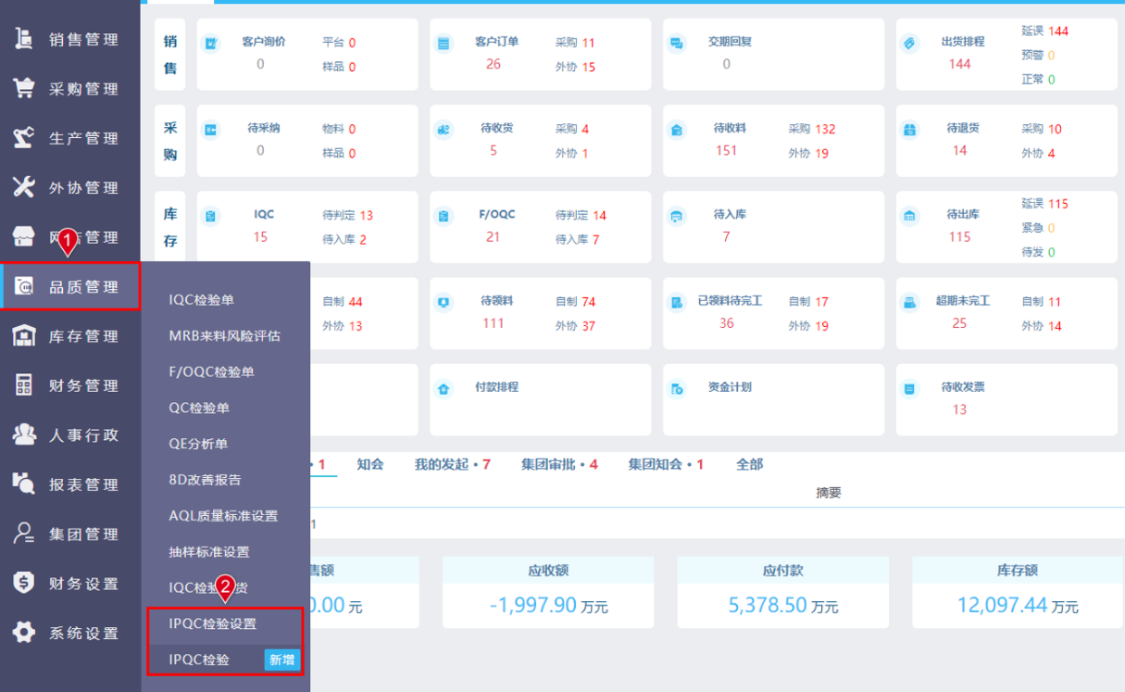Click the 出货排程 count 144

coord(960,64)
